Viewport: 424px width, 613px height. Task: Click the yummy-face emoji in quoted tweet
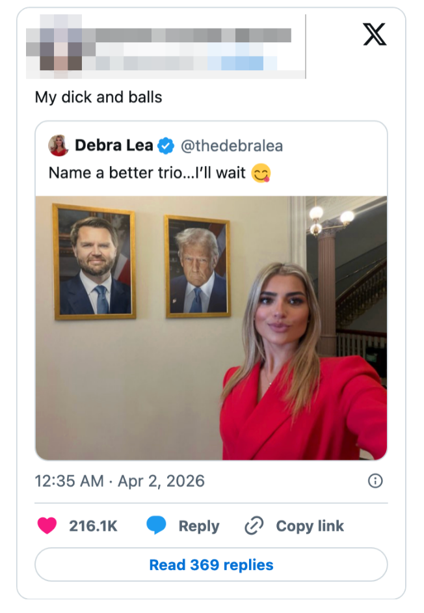click(x=261, y=173)
